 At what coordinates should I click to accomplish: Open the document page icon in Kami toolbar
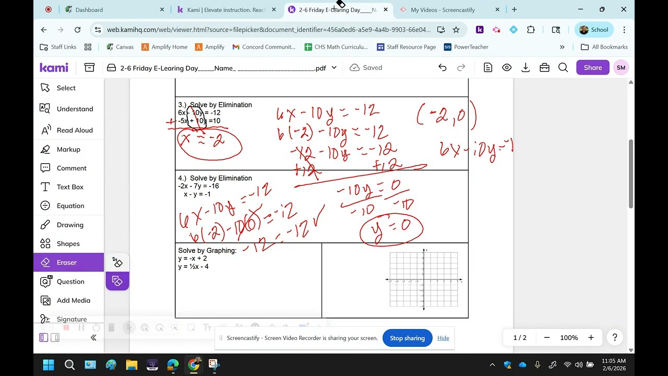[488, 67]
